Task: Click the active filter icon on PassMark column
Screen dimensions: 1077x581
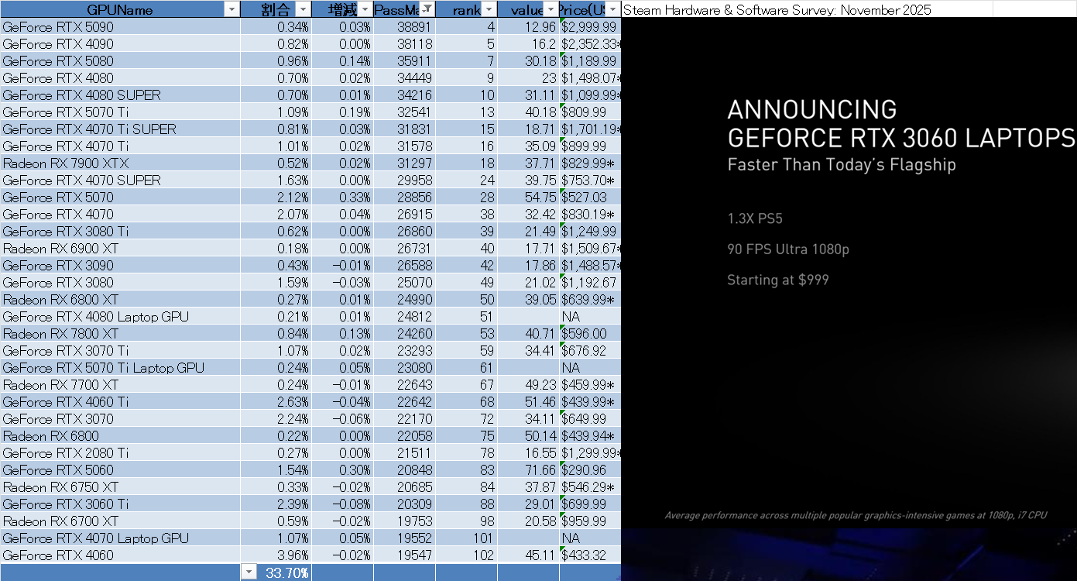Action: coord(427,9)
